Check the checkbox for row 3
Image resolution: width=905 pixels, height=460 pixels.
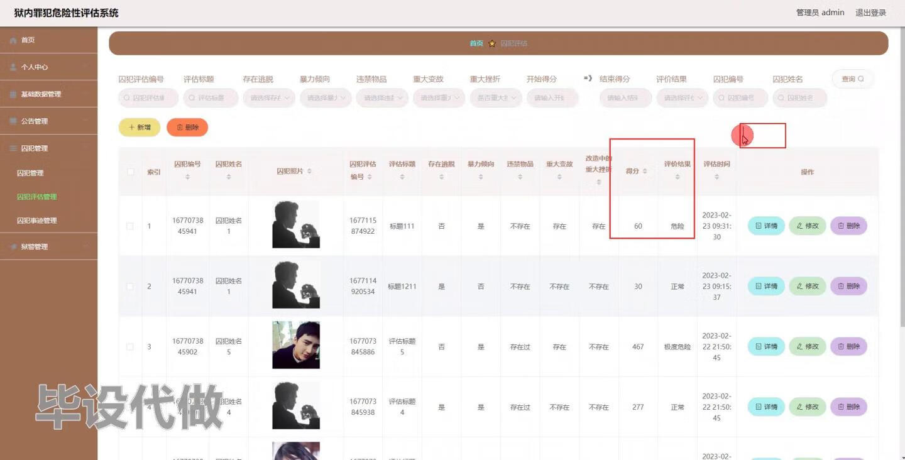coord(130,346)
